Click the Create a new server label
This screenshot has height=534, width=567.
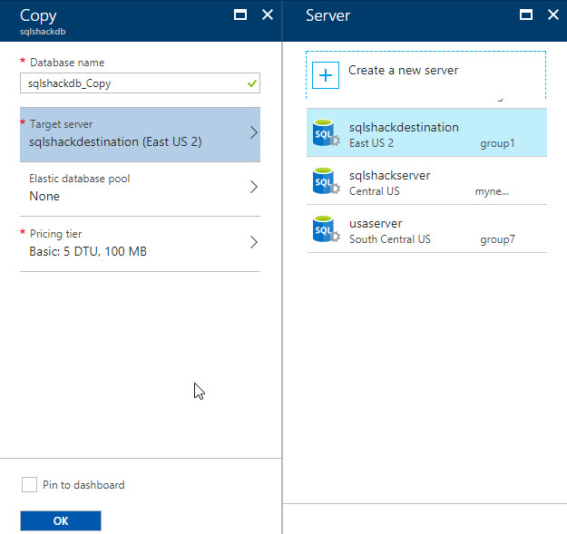403,70
